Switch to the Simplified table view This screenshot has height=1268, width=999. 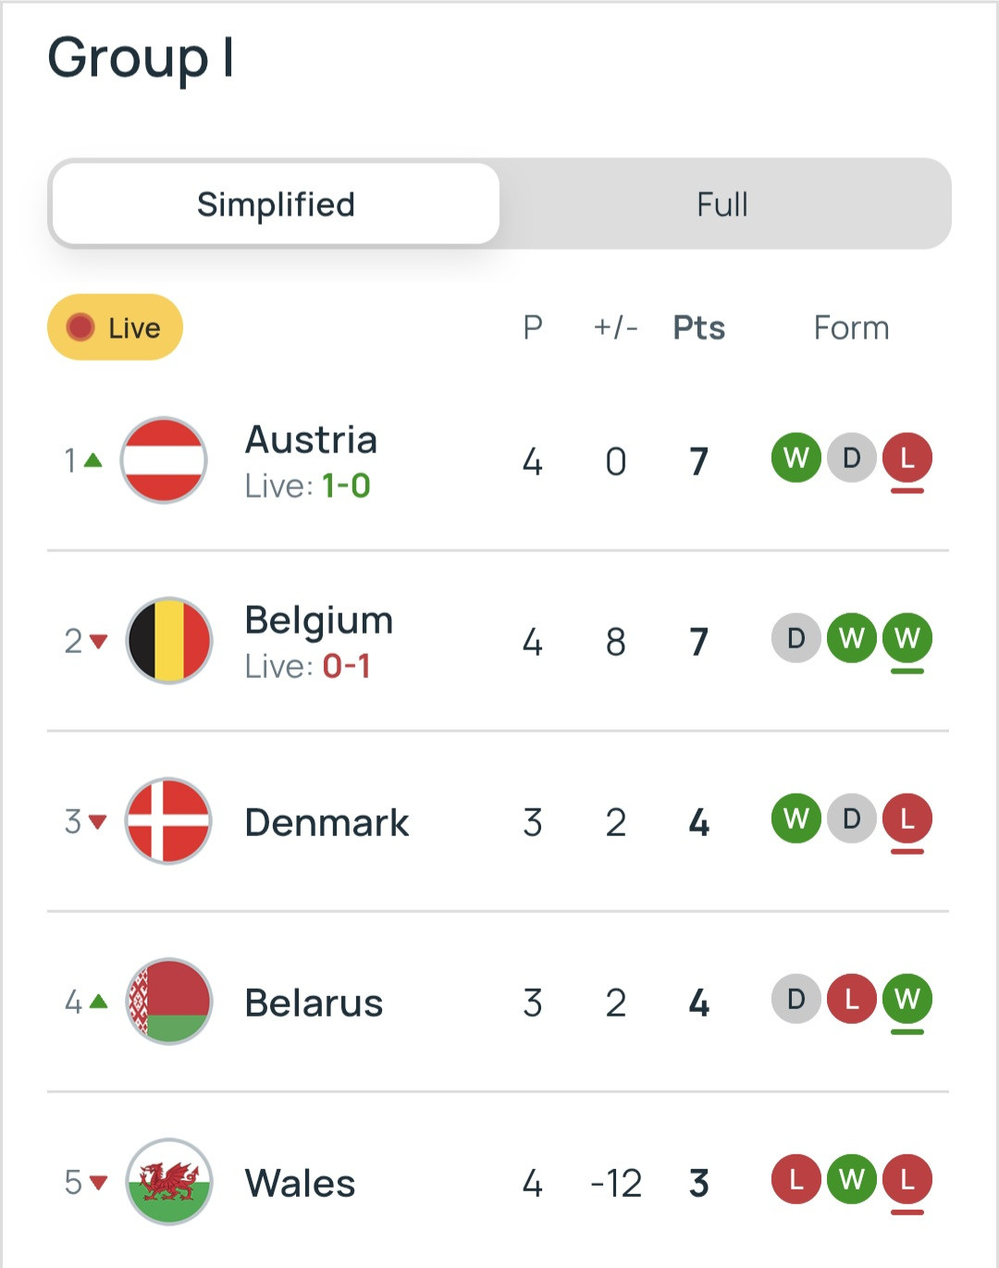pyautogui.click(x=276, y=204)
